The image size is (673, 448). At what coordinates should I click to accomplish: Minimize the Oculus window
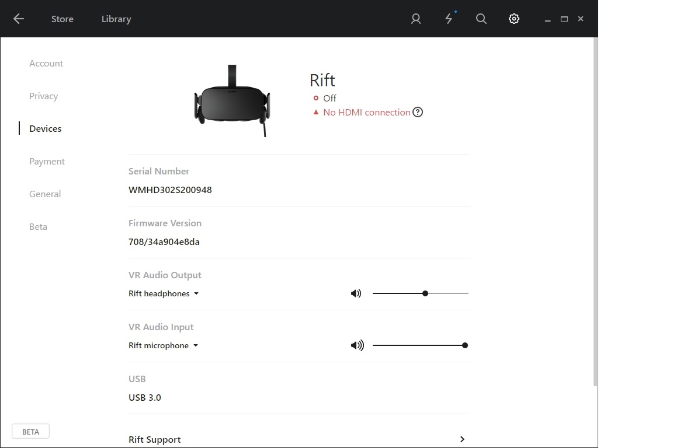[x=547, y=19]
